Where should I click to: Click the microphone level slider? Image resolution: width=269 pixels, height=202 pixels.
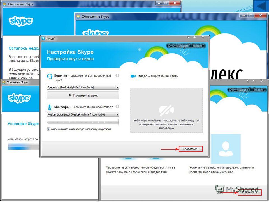pyautogui.click(x=83, y=122)
